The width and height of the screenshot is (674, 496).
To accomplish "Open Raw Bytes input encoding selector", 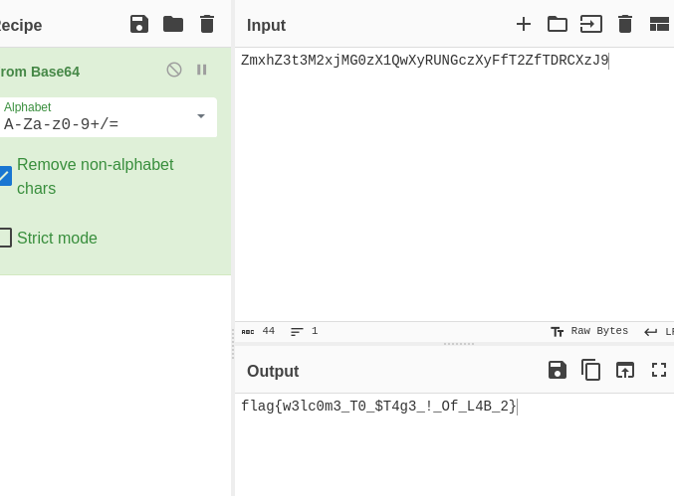I will pyautogui.click(x=589, y=331).
